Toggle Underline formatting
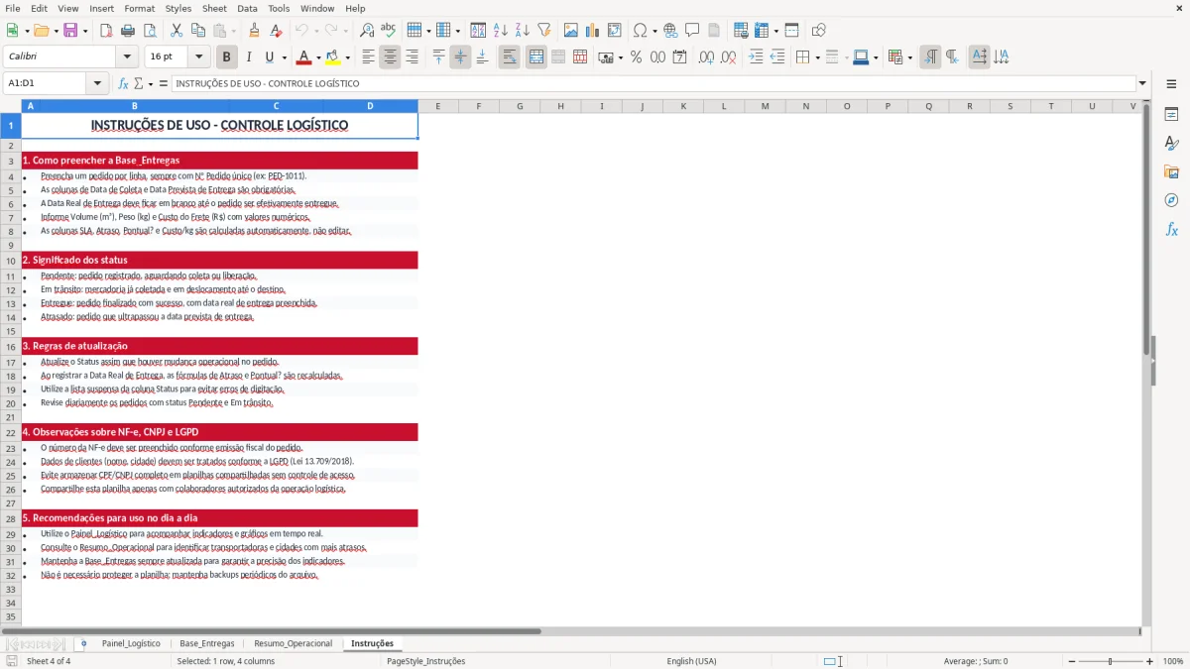 (270, 57)
